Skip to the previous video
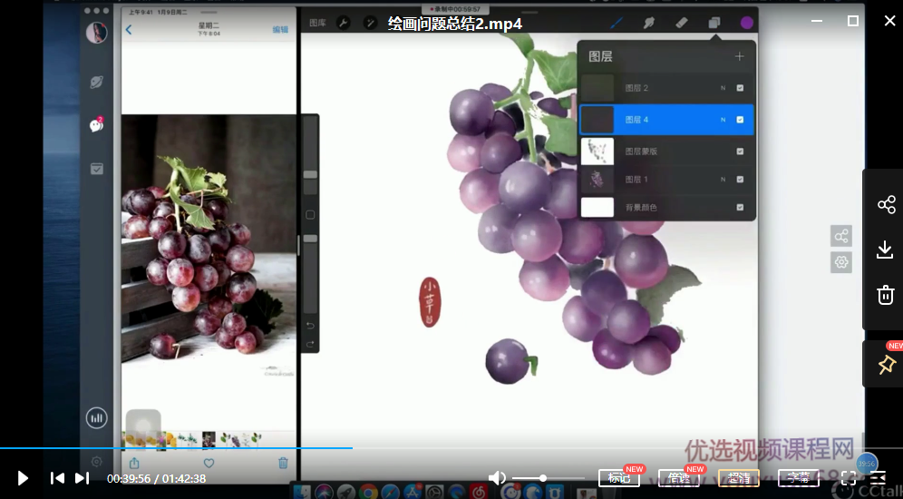Image resolution: width=903 pixels, height=499 pixels. (57, 478)
